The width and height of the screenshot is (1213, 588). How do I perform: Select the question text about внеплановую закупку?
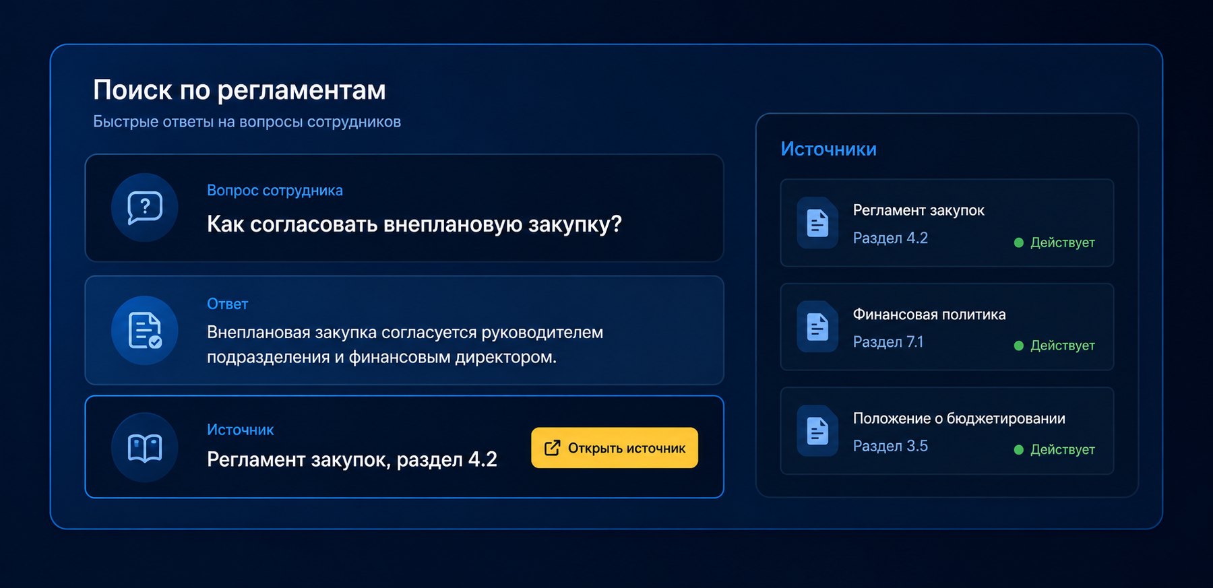pyautogui.click(x=414, y=224)
